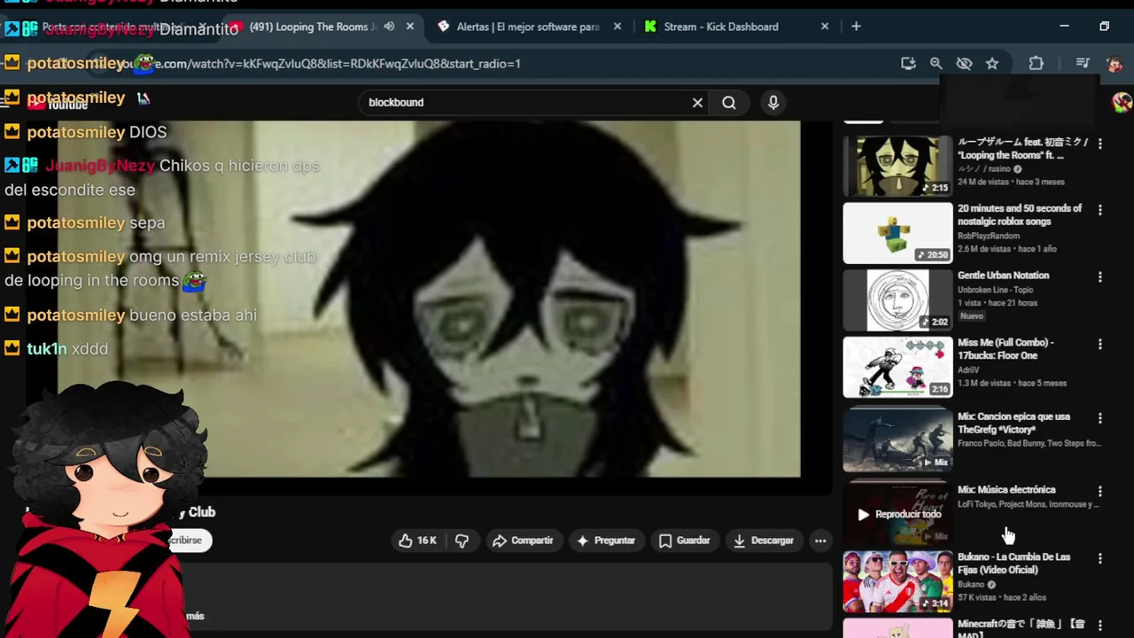Click the Preguntar ask button
The height and width of the screenshot is (638, 1134).
pos(605,541)
